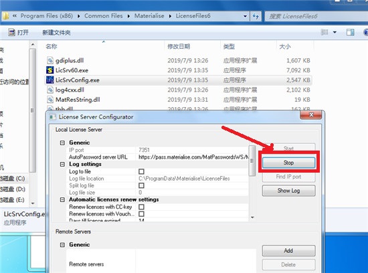
Task: Collapse Automatic licenses renew settings group
Action: 62,199
